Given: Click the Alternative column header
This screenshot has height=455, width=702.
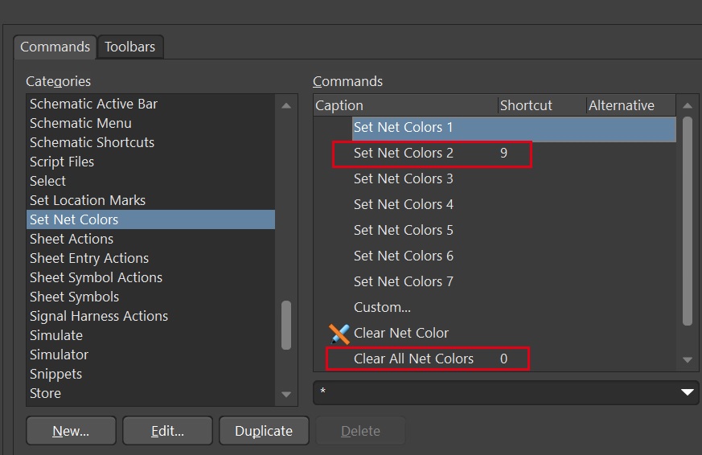Looking at the screenshot, I should click(631, 105).
